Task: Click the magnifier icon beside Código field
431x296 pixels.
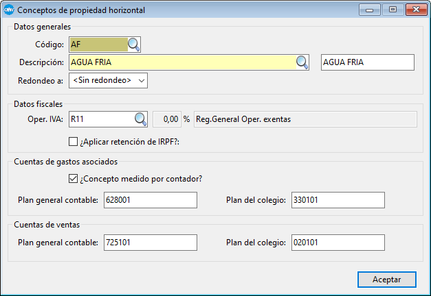Action: tap(134, 45)
